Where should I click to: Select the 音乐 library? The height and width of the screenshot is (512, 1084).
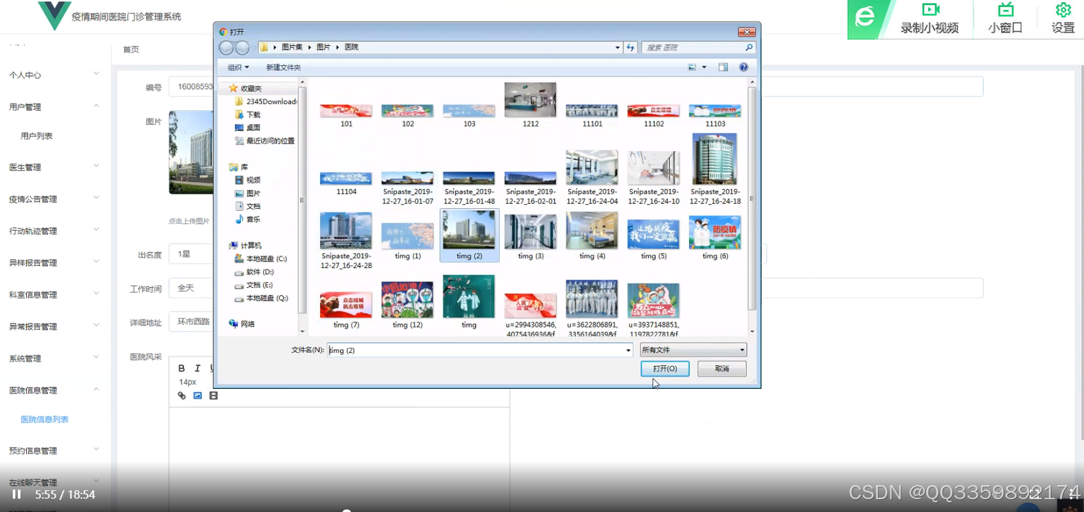pos(248,220)
